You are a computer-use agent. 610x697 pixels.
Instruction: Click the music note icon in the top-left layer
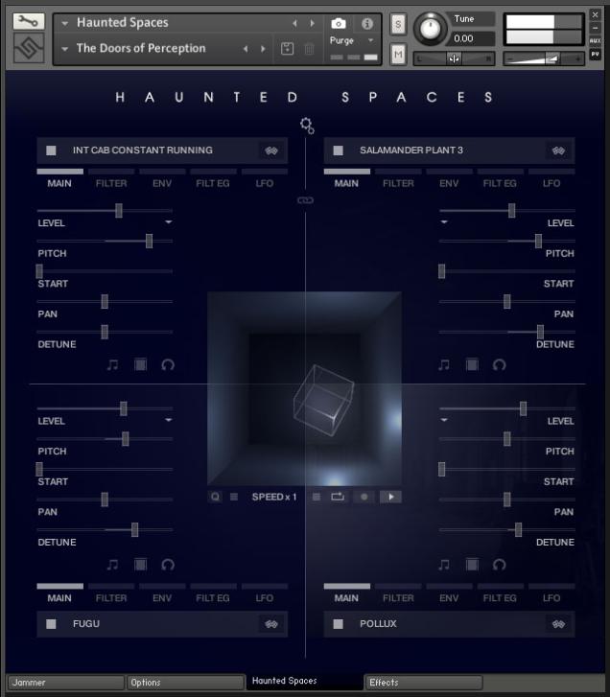click(112, 364)
